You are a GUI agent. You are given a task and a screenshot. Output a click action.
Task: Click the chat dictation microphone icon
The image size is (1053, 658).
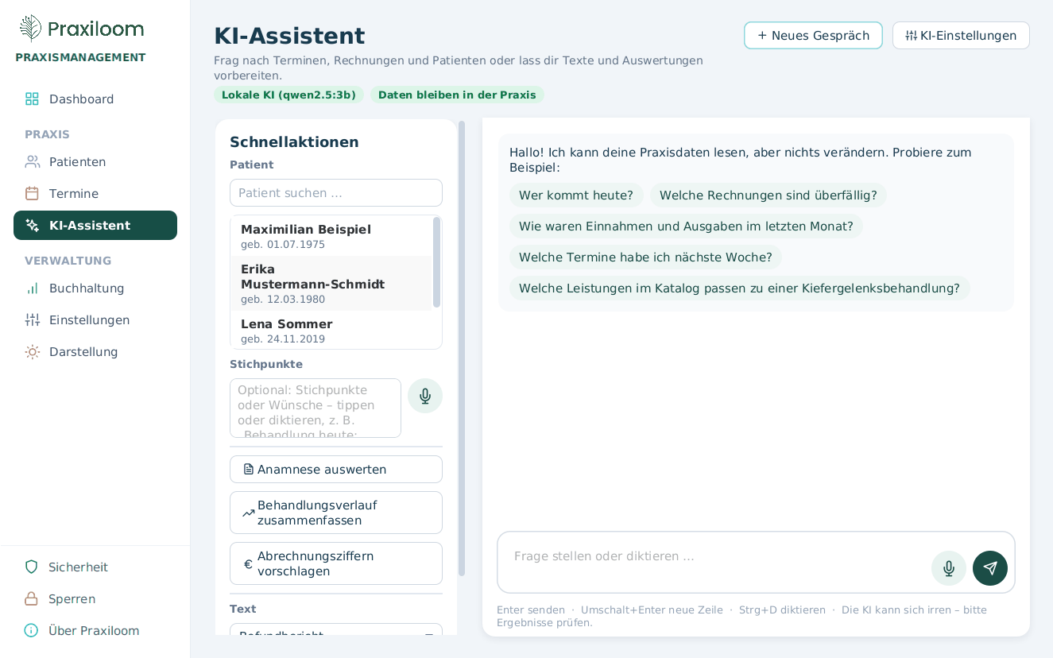(x=949, y=568)
